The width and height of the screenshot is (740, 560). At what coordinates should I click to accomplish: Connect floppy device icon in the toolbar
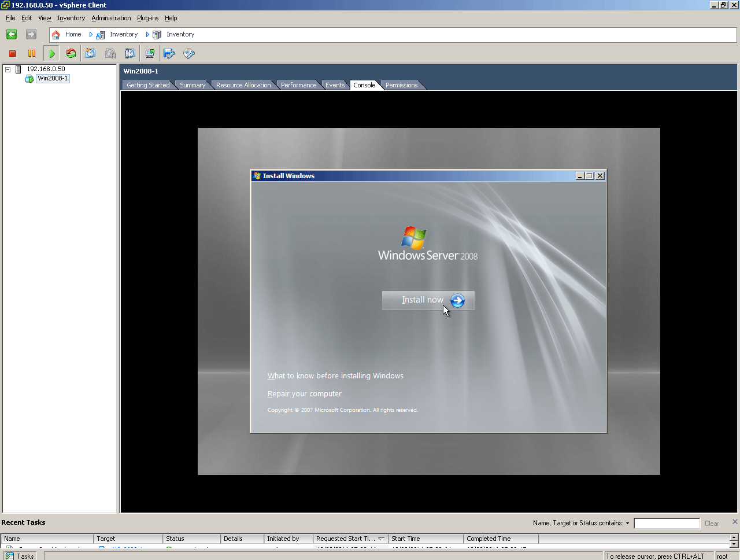tap(169, 53)
